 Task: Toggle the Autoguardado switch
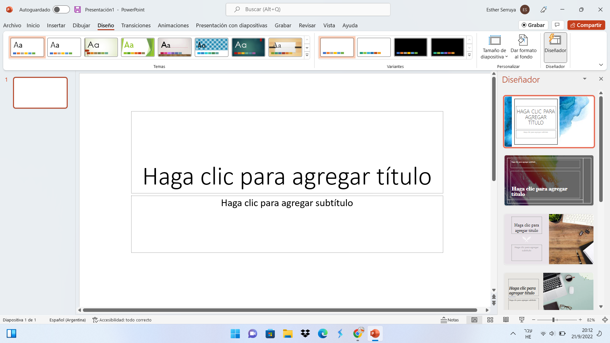61,10
